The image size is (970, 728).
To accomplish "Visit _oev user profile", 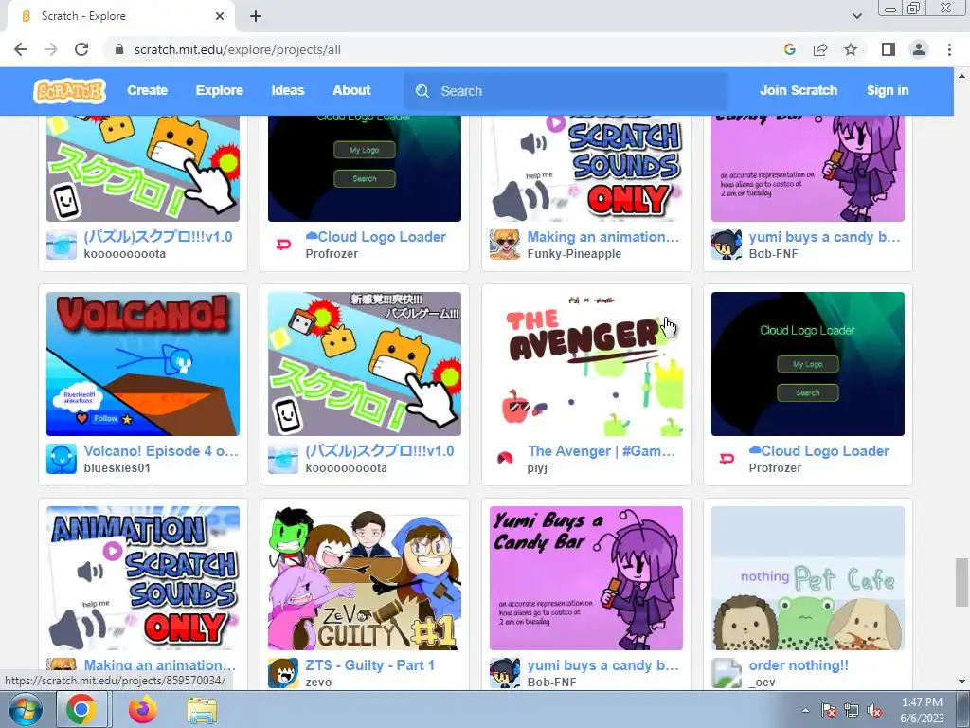I will (762, 682).
